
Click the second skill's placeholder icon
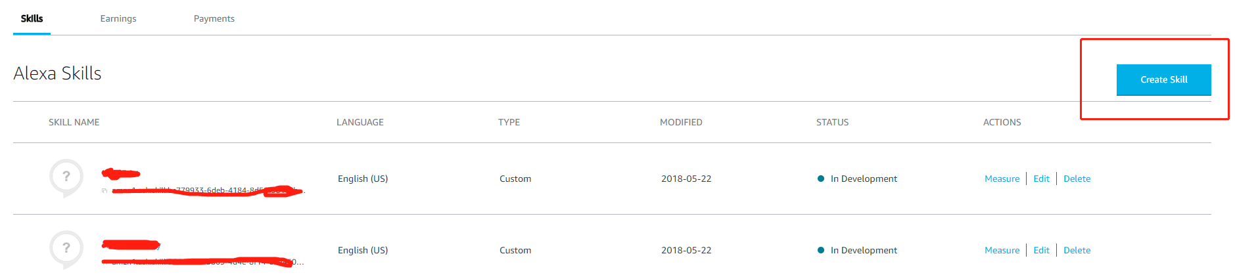point(66,249)
